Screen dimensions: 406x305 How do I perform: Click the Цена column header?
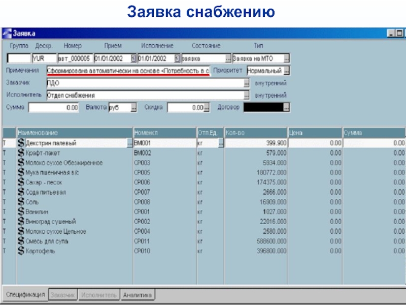point(315,133)
